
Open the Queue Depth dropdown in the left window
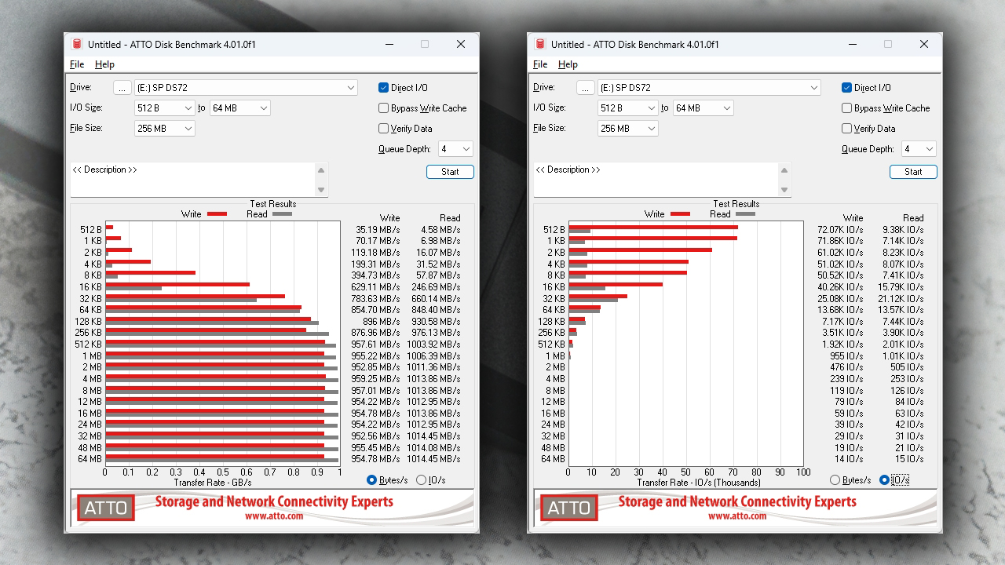[455, 149]
